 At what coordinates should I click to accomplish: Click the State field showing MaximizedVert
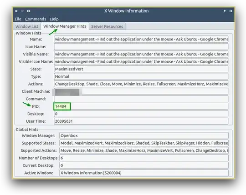141,69
